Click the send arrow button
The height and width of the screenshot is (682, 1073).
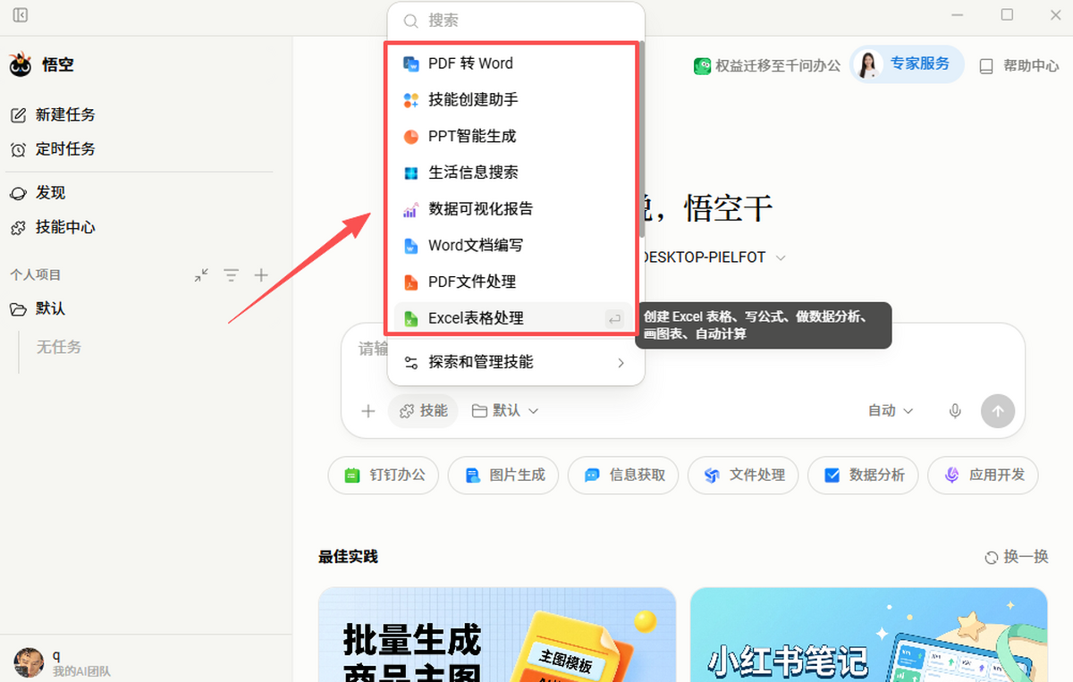pyautogui.click(x=998, y=411)
